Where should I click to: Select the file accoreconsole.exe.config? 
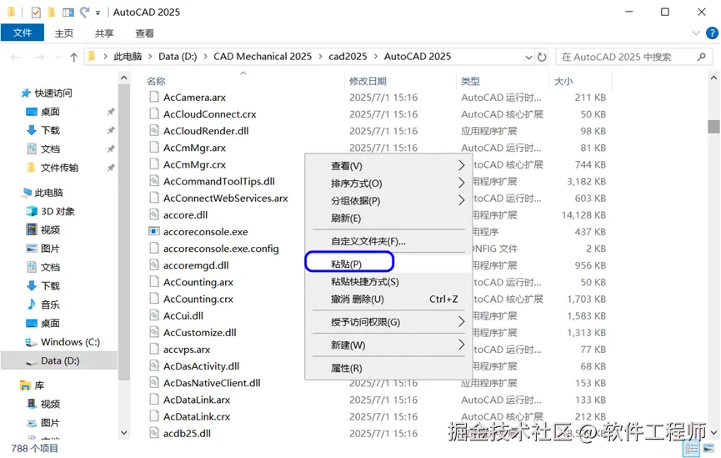coord(221,249)
